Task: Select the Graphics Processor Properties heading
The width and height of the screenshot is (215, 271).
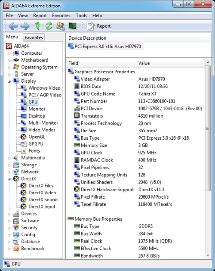Action: (x=101, y=72)
